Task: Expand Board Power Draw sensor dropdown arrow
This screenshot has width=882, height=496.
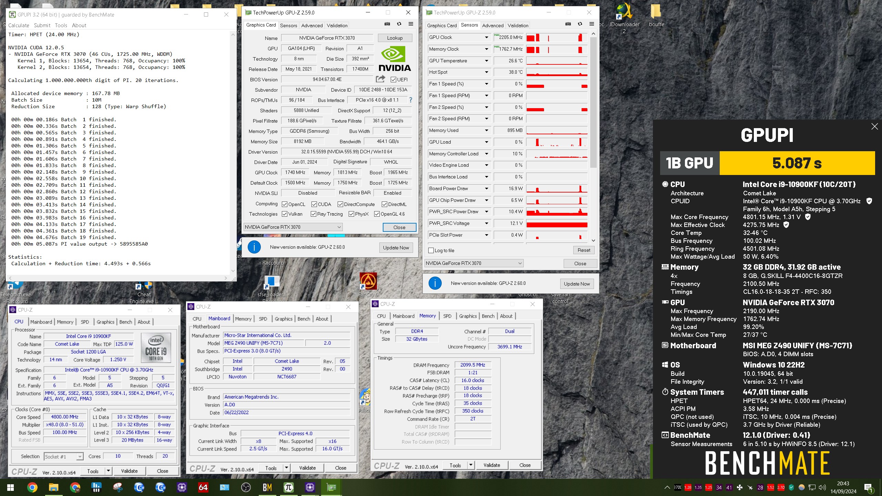Action: [x=486, y=188]
